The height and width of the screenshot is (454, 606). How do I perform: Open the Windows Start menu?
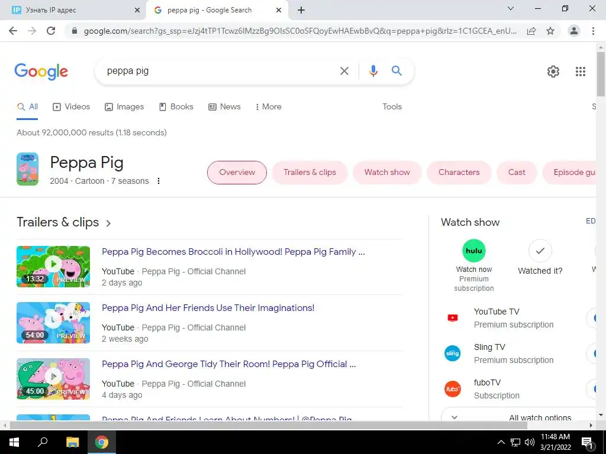(14, 442)
